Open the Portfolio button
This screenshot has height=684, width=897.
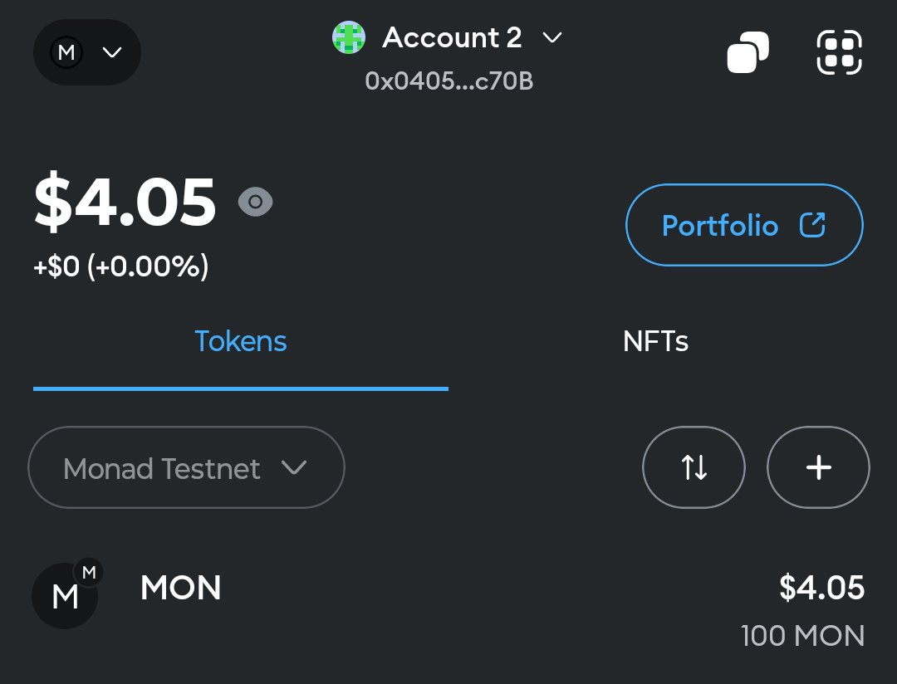[x=744, y=225]
